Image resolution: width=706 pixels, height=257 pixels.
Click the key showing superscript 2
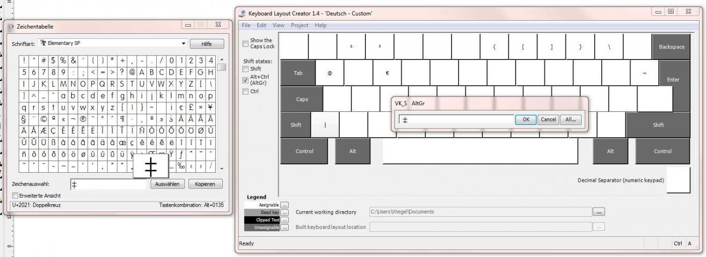[x=351, y=46]
